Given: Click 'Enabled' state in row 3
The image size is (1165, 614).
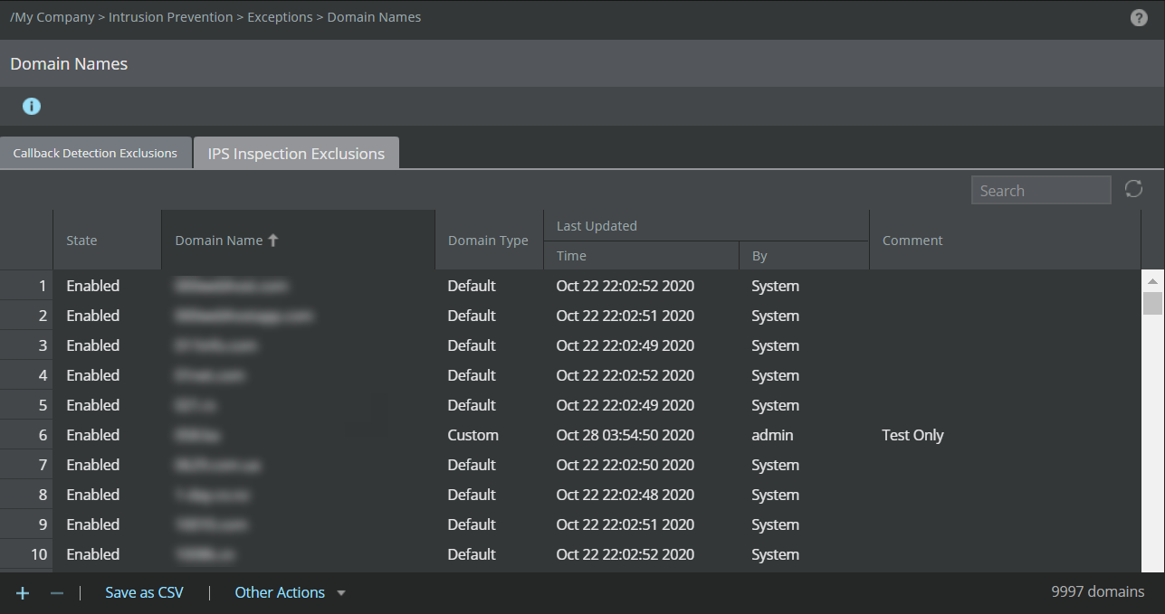Looking at the screenshot, I should pos(93,345).
